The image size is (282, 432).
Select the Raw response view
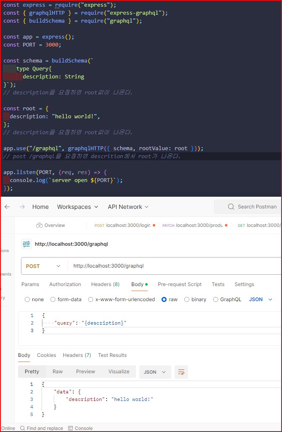(x=57, y=372)
